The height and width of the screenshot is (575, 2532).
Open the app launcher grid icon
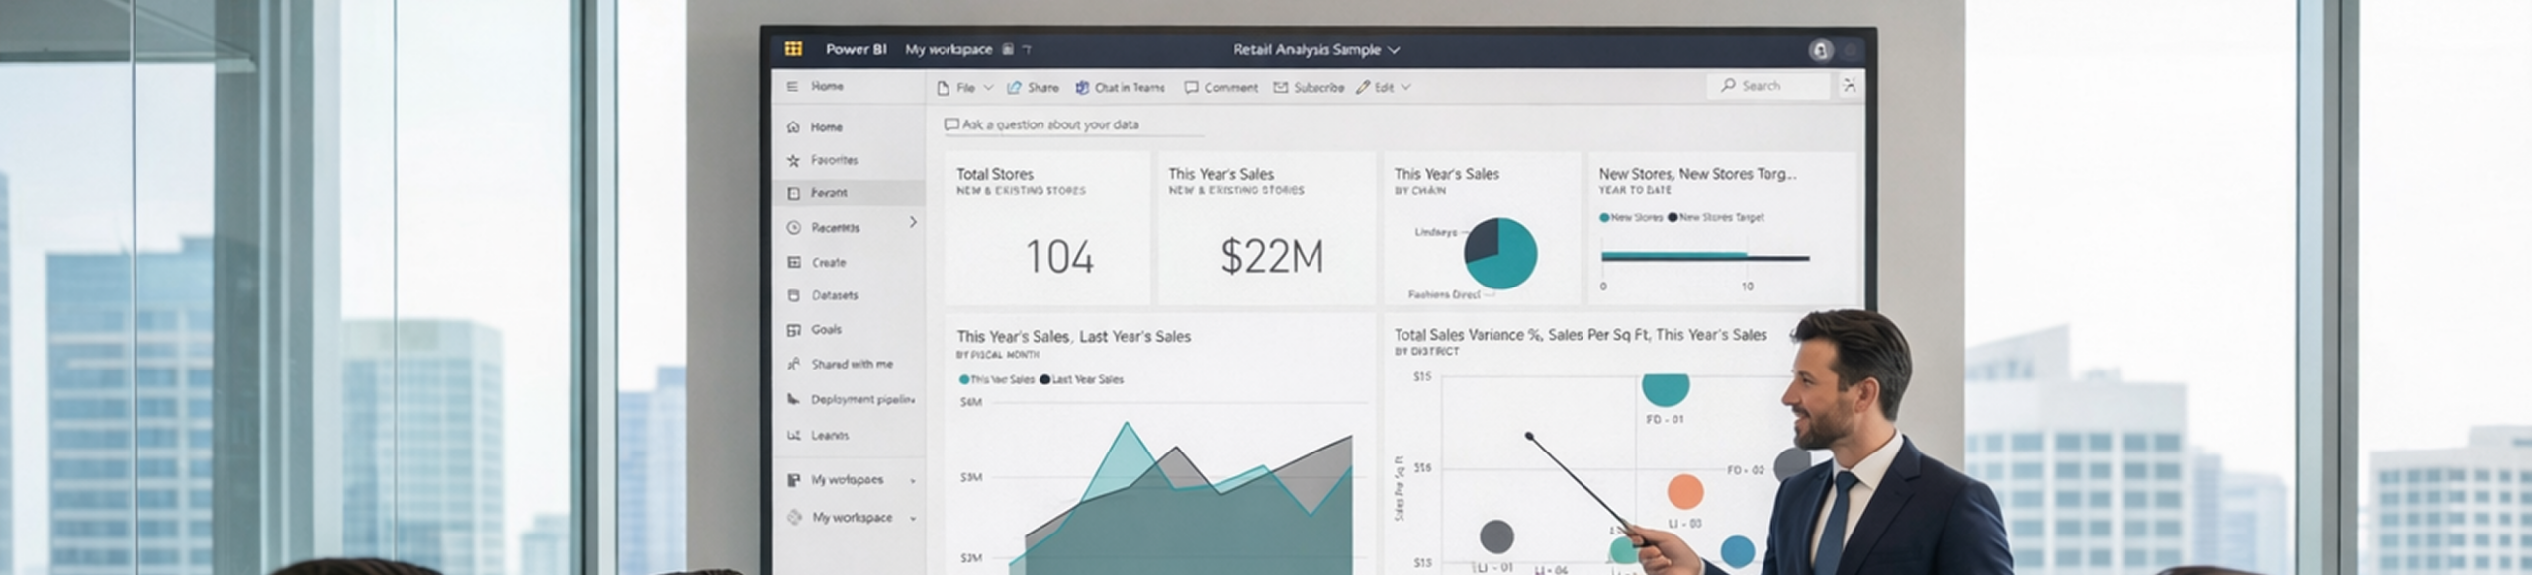click(x=793, y=48)
